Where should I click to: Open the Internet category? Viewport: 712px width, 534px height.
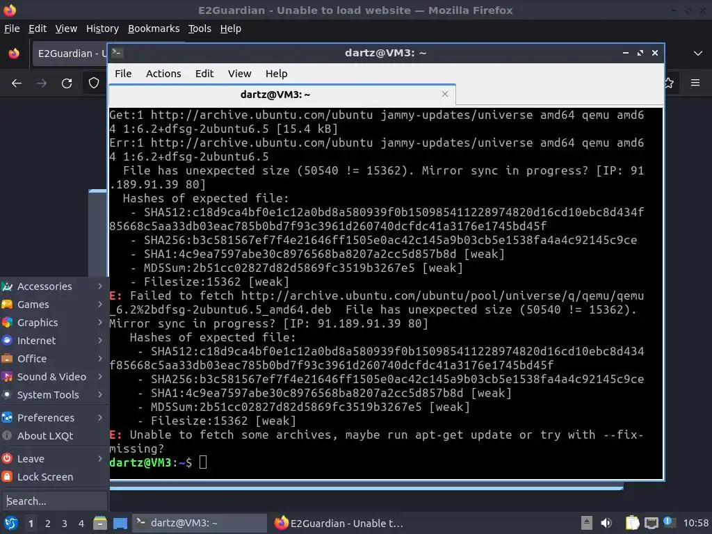[x=54, y=341]
